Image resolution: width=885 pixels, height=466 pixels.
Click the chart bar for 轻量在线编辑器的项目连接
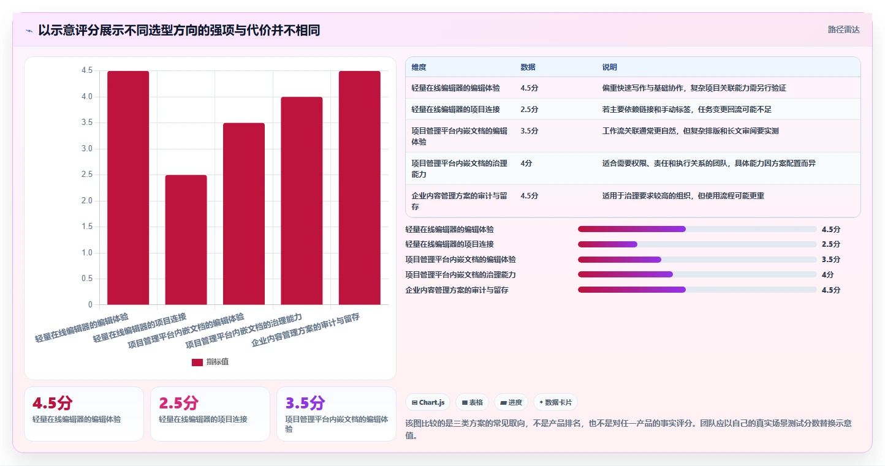point(186,239)
